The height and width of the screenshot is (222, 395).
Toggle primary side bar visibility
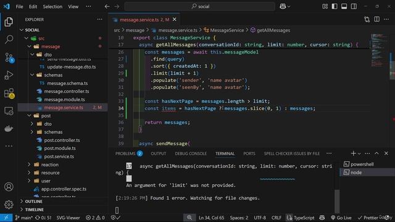pyautogui.click(x=335, y=7)
